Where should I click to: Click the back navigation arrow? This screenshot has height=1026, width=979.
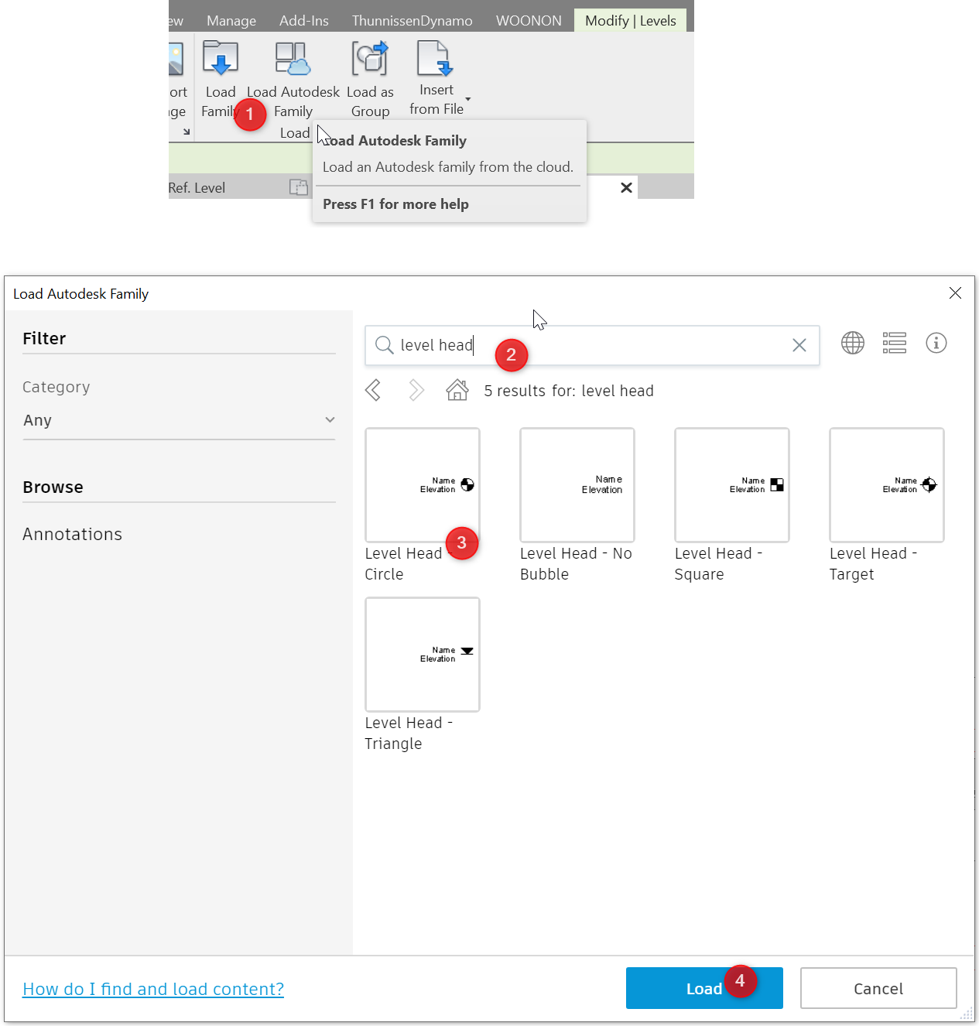pyautogui.click(x=373, y=390)
